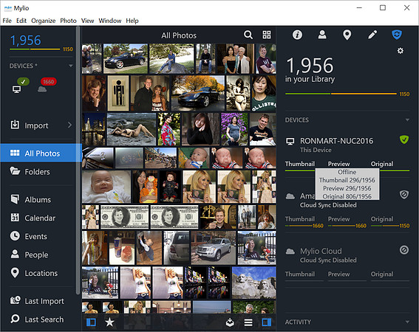Open the Calendar view

[41, 218]
